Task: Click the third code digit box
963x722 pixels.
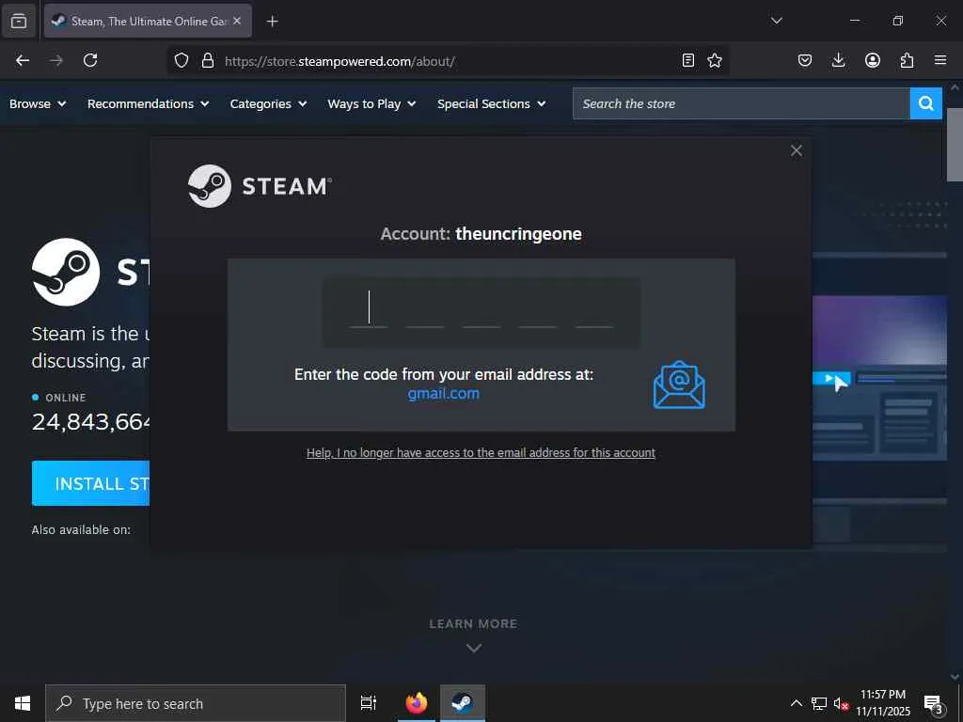Action: point(481,310)
